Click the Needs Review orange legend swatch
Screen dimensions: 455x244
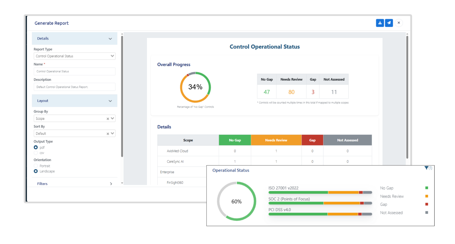coord(427,196)
